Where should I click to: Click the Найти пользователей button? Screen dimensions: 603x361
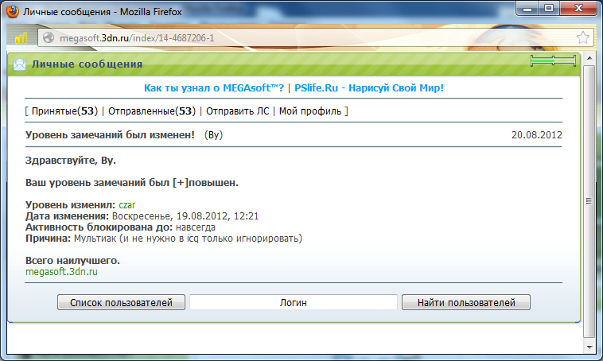pyautogui.click(x=466, y=302)
